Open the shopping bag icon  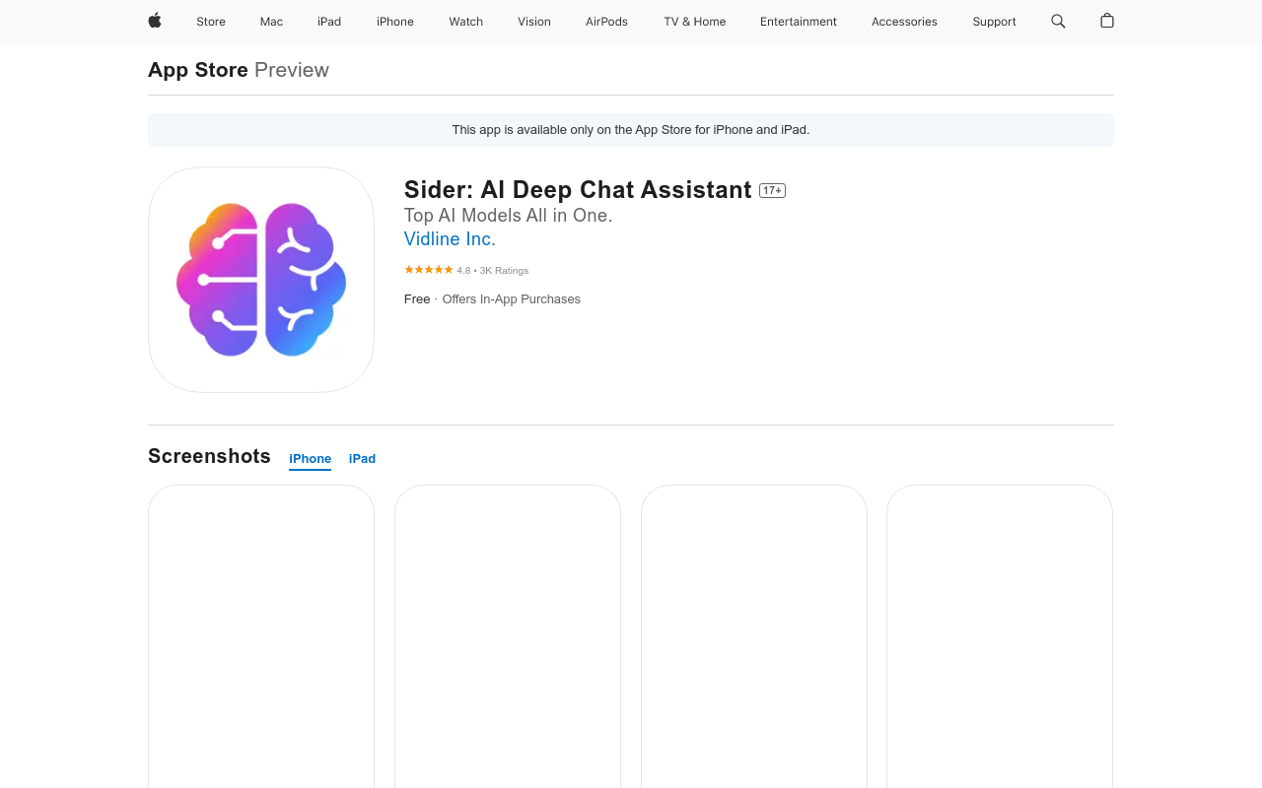click(x=1107, y=21)
